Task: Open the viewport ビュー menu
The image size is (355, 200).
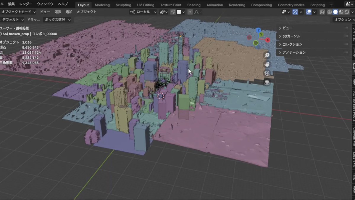Action: (45, 12)
